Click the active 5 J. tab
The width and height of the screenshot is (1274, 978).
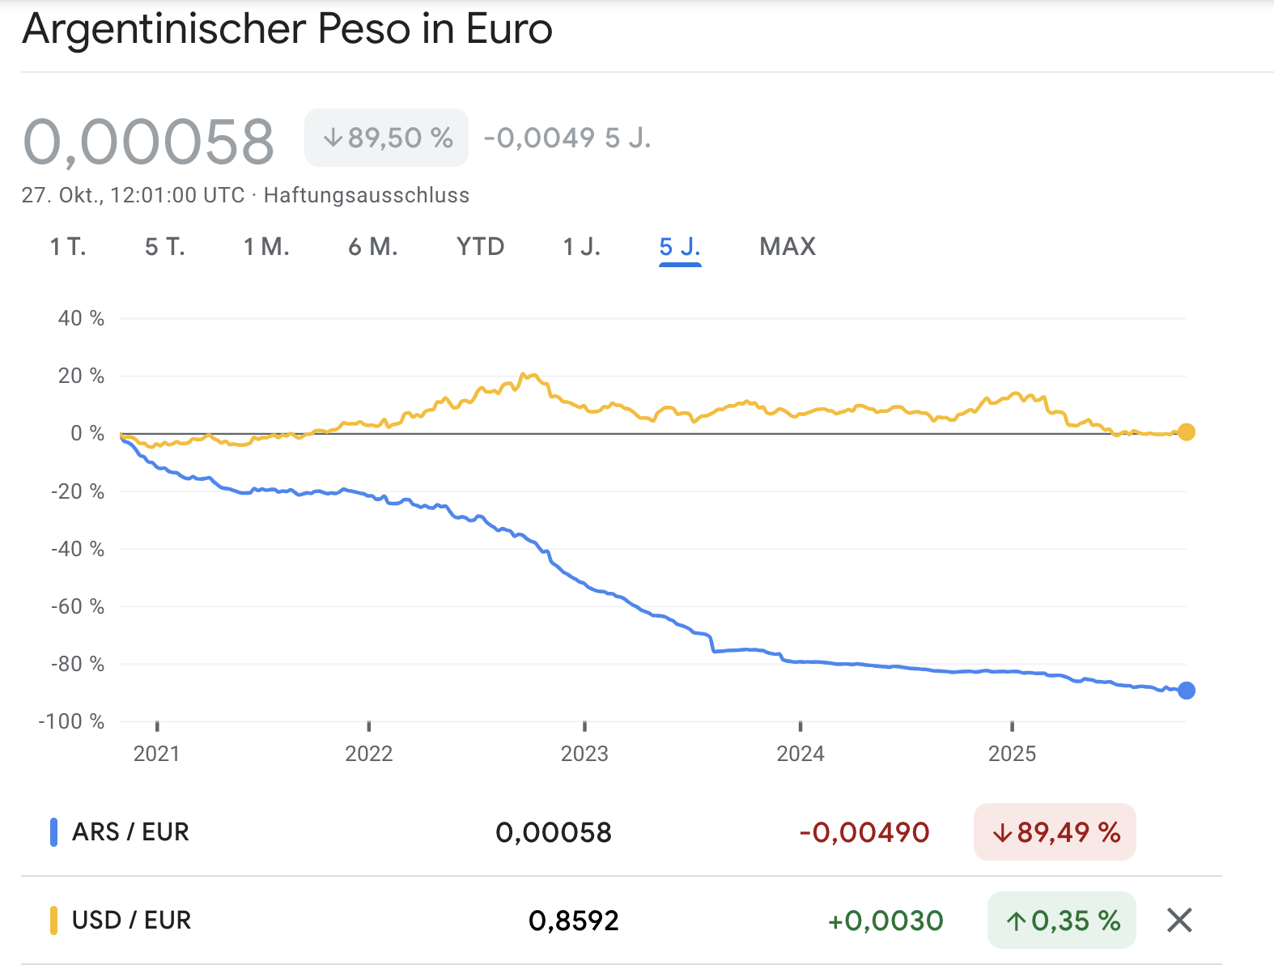pyautogui.click(x=680, y=246)
